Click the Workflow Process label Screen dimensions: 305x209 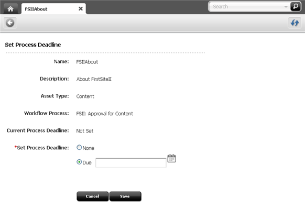47,113
